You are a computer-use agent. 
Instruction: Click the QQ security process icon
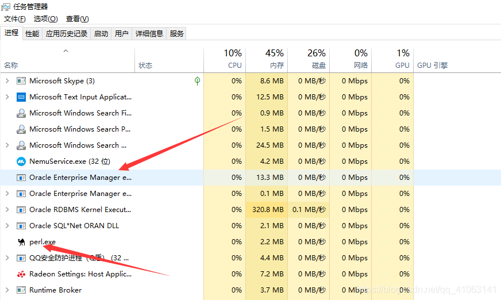tap(21, 258)
